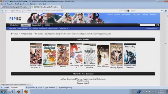The height and width of the screenshot is (94, 168).
Task: Click the Vorige up arrow in the find bar
Action: [36, 87]
